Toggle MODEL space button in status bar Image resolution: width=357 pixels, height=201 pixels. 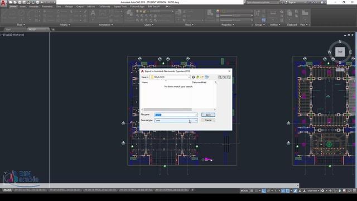point(244,191)
